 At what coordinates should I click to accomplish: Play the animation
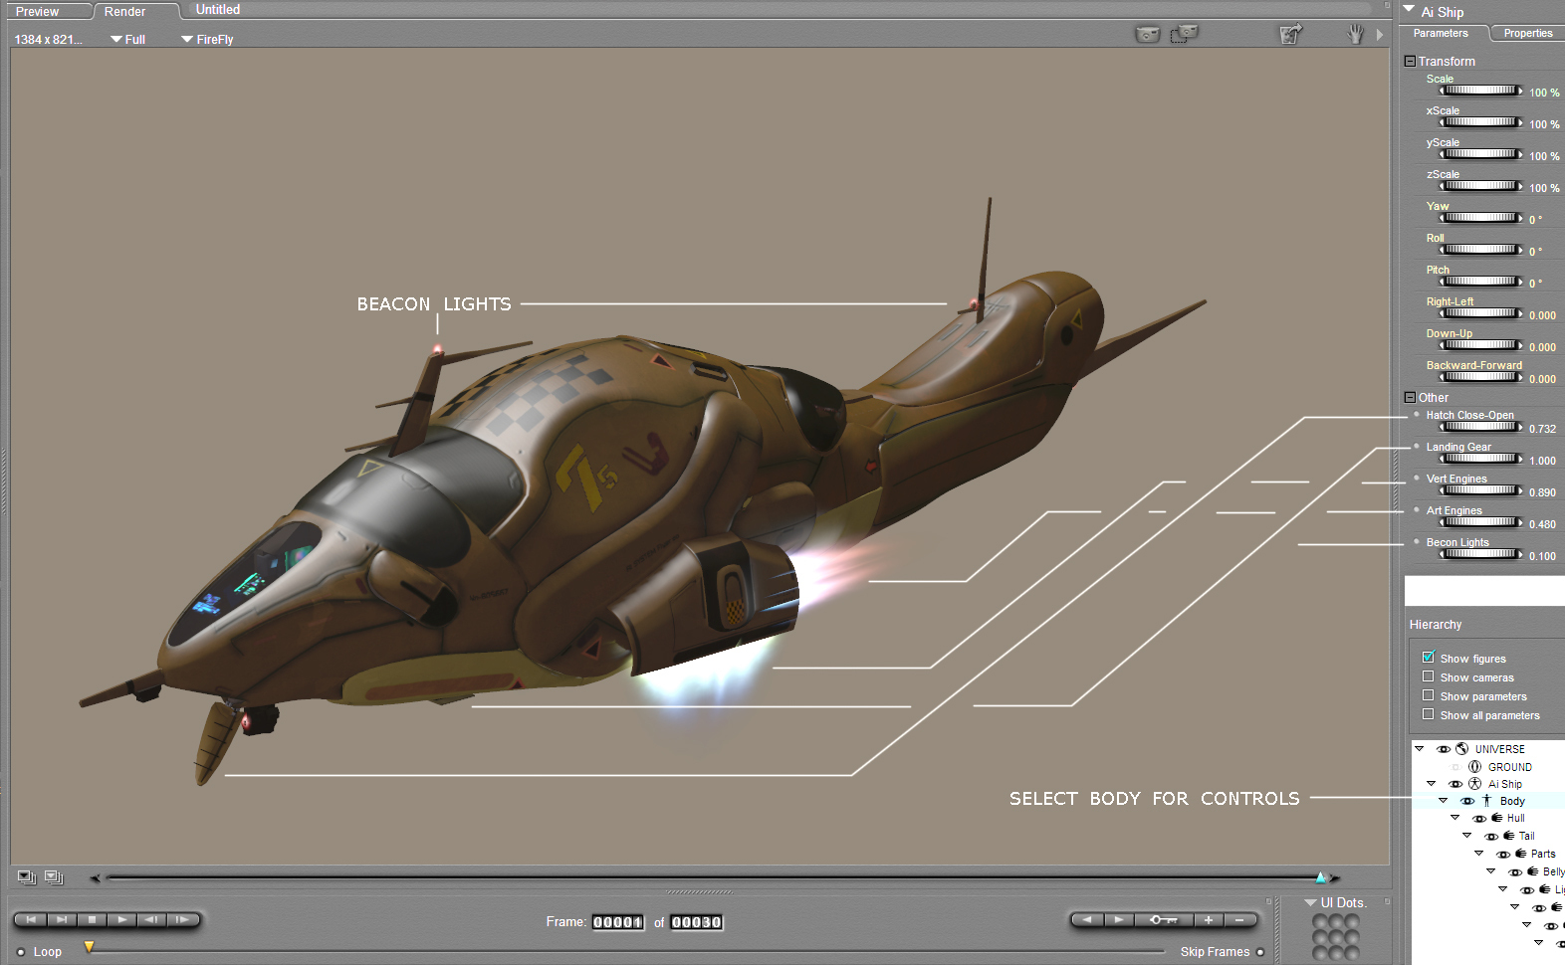[x=121, y=920]
